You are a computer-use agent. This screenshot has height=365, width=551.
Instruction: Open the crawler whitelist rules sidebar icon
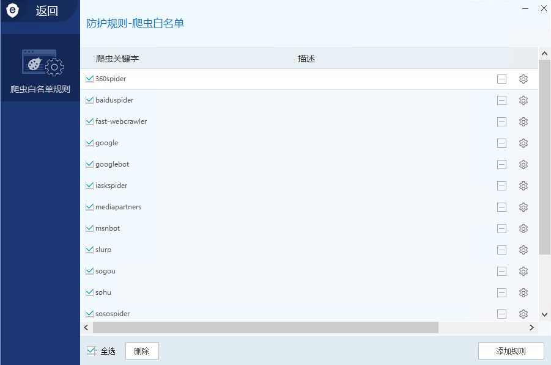coord(40,65)
